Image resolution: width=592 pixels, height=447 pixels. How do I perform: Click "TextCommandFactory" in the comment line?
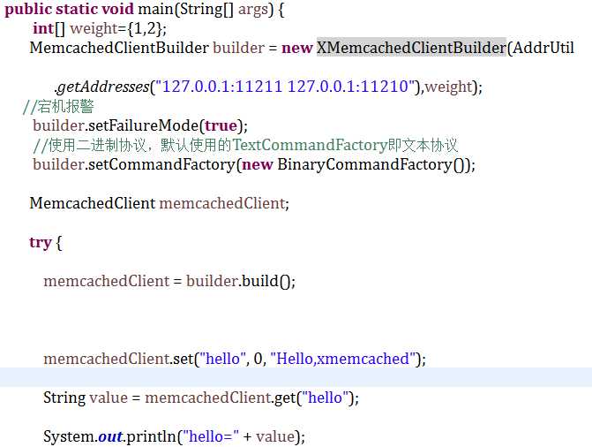click(x=310, y=146)
